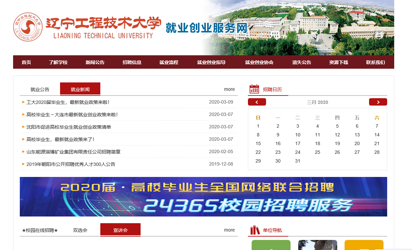This screenshot has width=412, height=250.
Task: Open 就业创业指导 in the navigation bar
Action: tap(211, 62)
